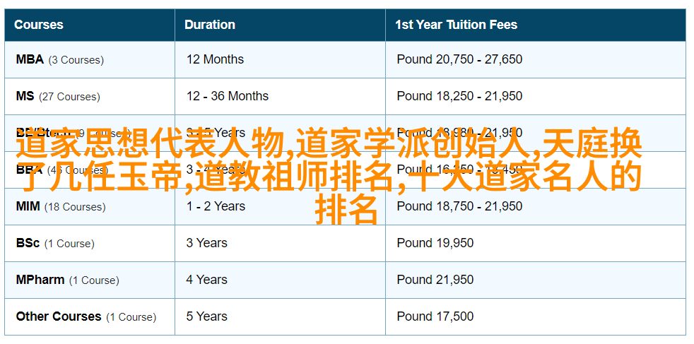Click the Courses column header
Image resolution: width=694 pixels, height=344 pixels.
point(38,25)
